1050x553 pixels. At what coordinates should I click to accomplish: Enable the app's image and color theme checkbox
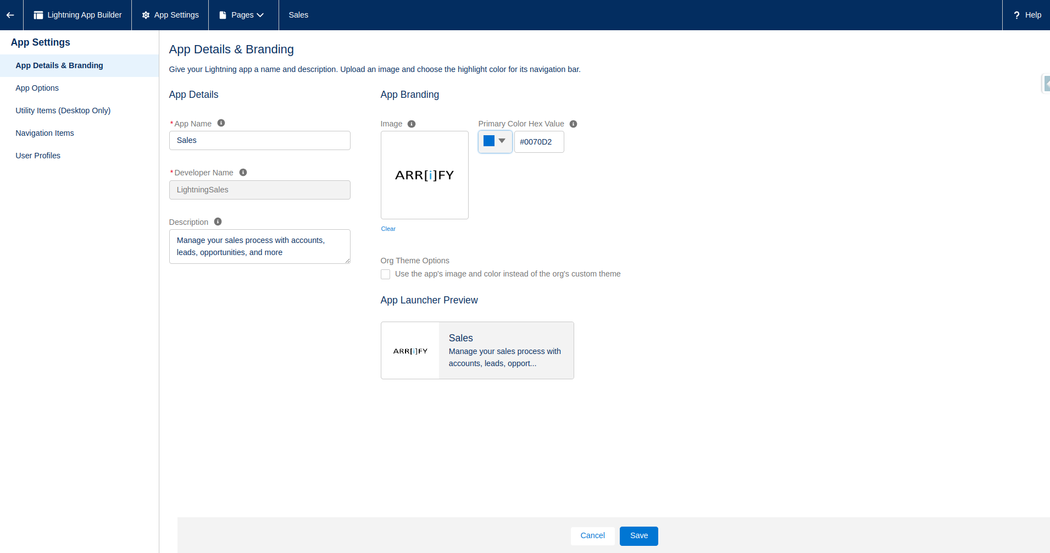(x=385, y=274)
